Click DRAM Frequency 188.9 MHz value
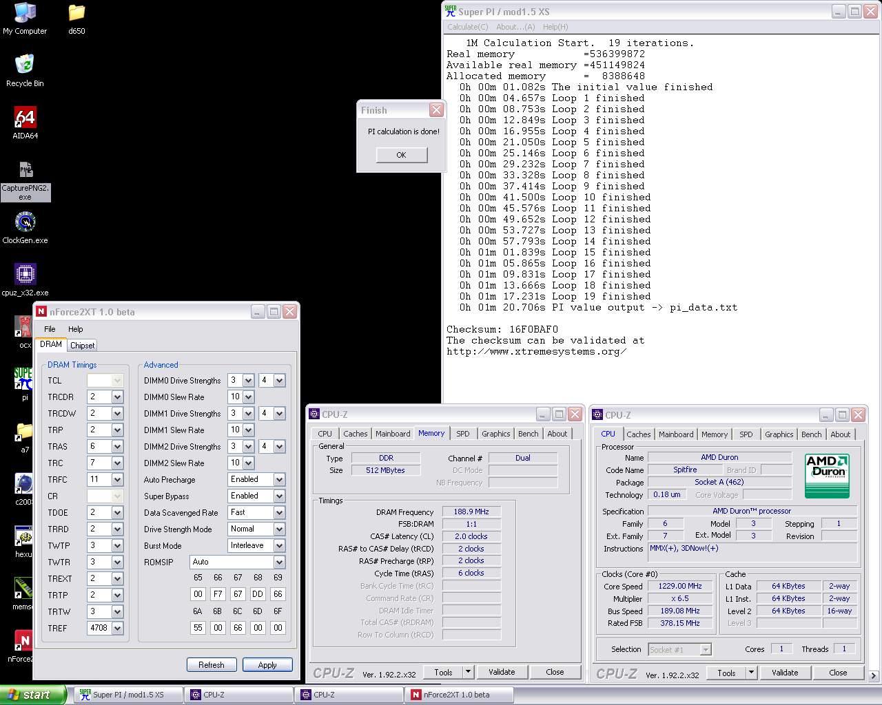This screenshot has width=882, height=705. point(471,512)
